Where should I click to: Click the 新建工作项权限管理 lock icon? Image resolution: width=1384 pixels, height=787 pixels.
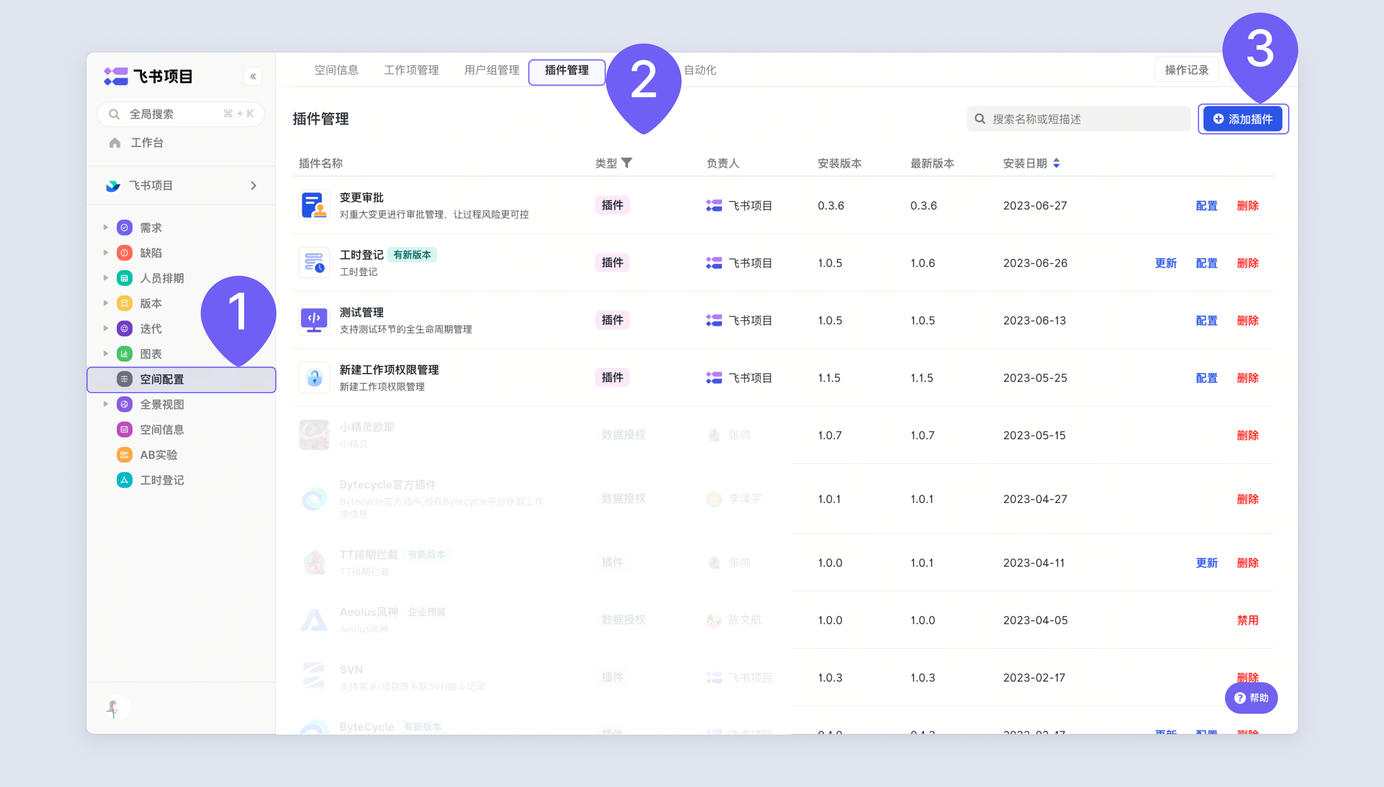[x=314, y=377]
